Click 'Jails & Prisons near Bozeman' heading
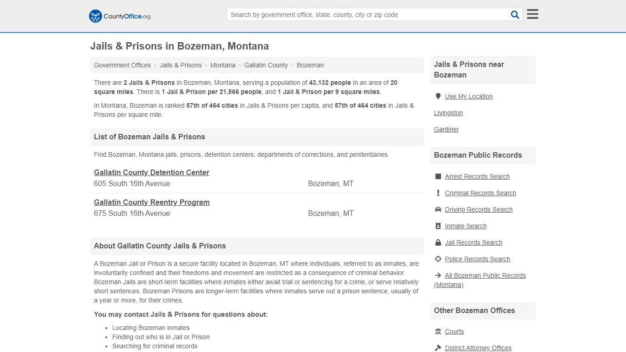626x352 pixels. coord(469,70)
